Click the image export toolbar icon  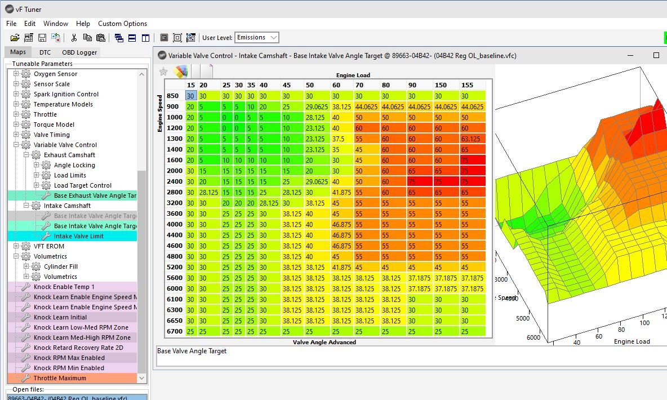tap(191, 38)
